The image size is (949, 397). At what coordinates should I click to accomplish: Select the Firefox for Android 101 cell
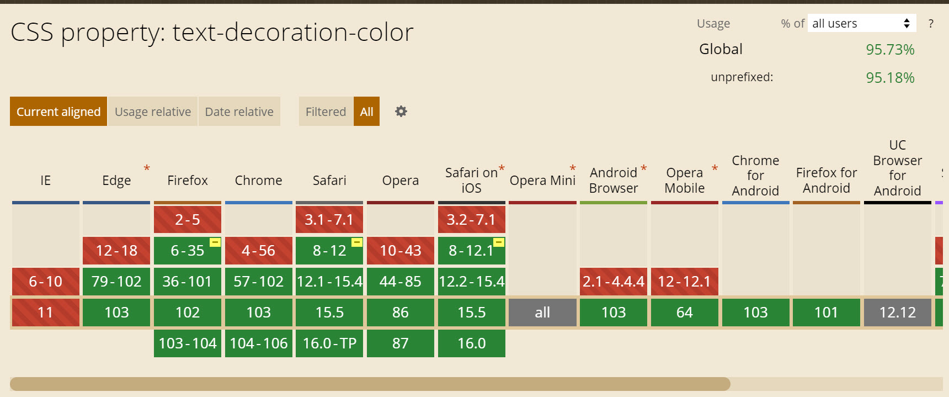point(827,313)
